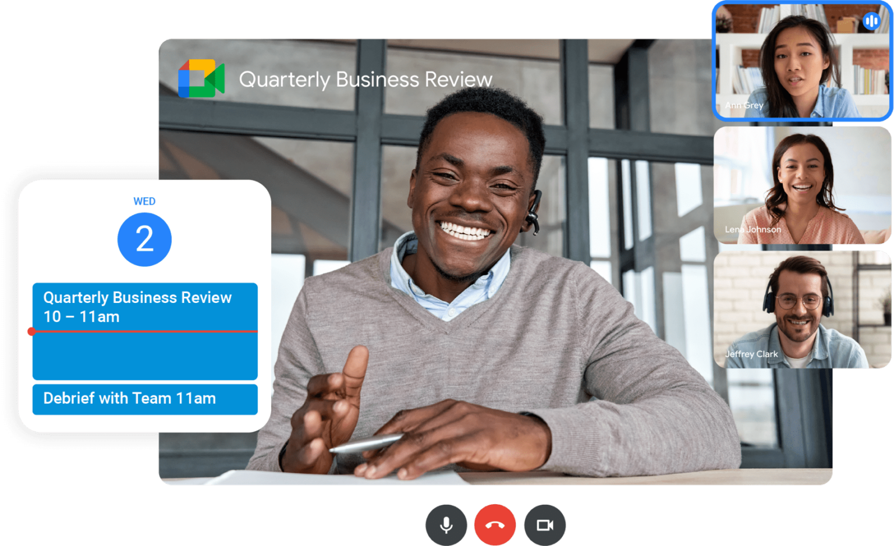Screen dimensions: 894x546
Task: Click the meeting title Quarterly Business Review
Action: click(x=366, y=79)
